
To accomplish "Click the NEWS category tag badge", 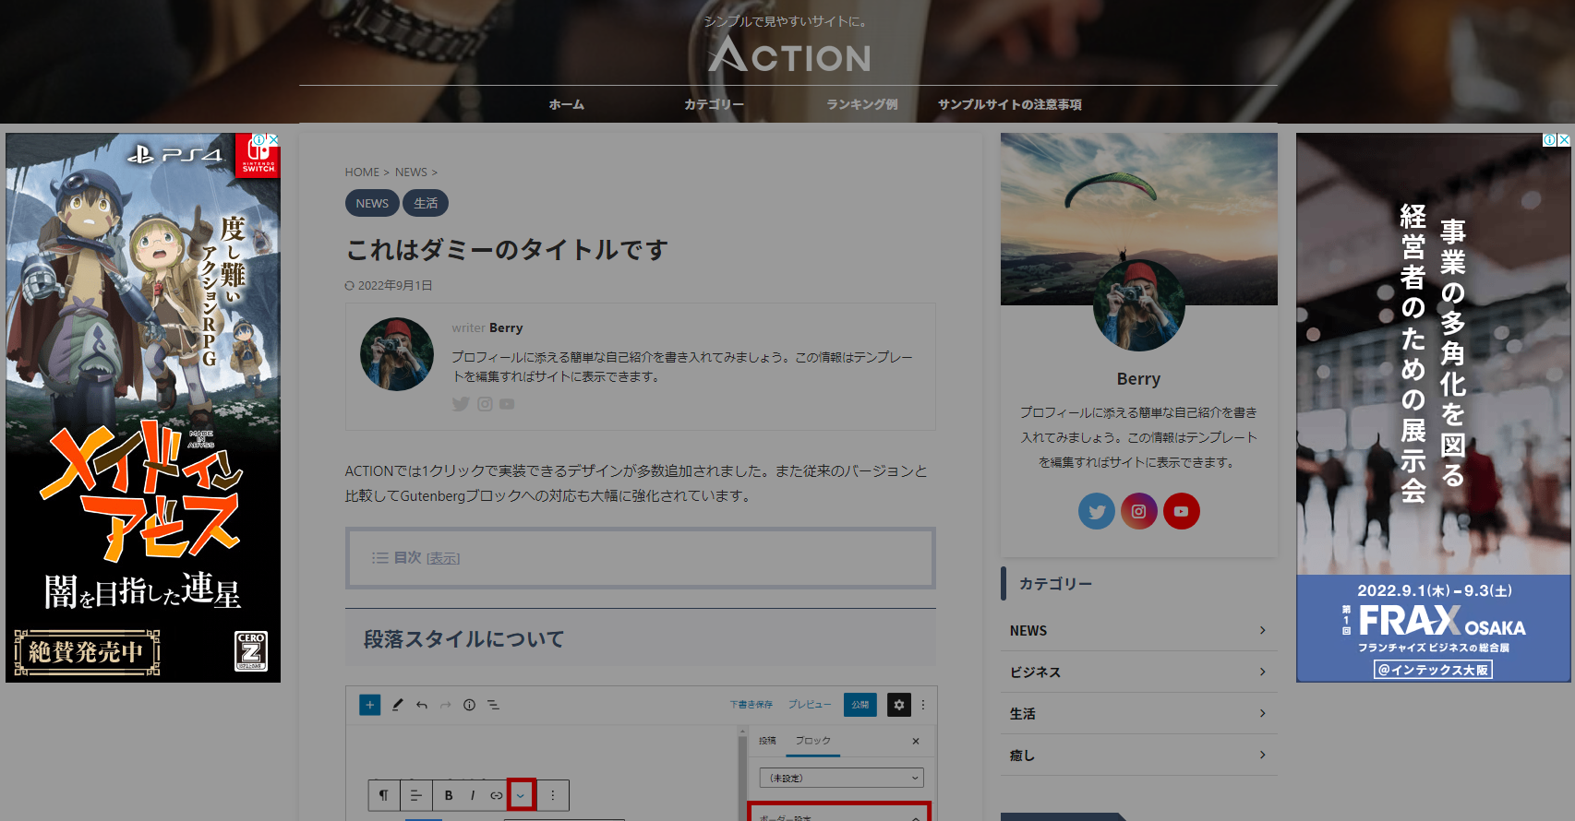I will 372,203.
